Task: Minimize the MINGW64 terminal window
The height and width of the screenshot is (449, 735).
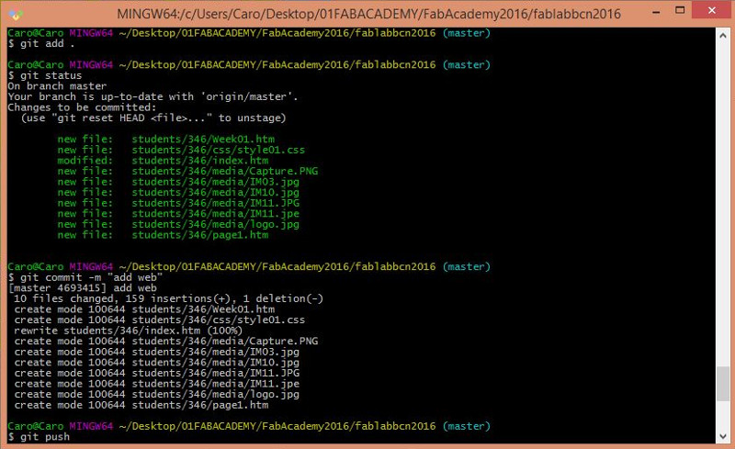Action: [x=656, y=11]
